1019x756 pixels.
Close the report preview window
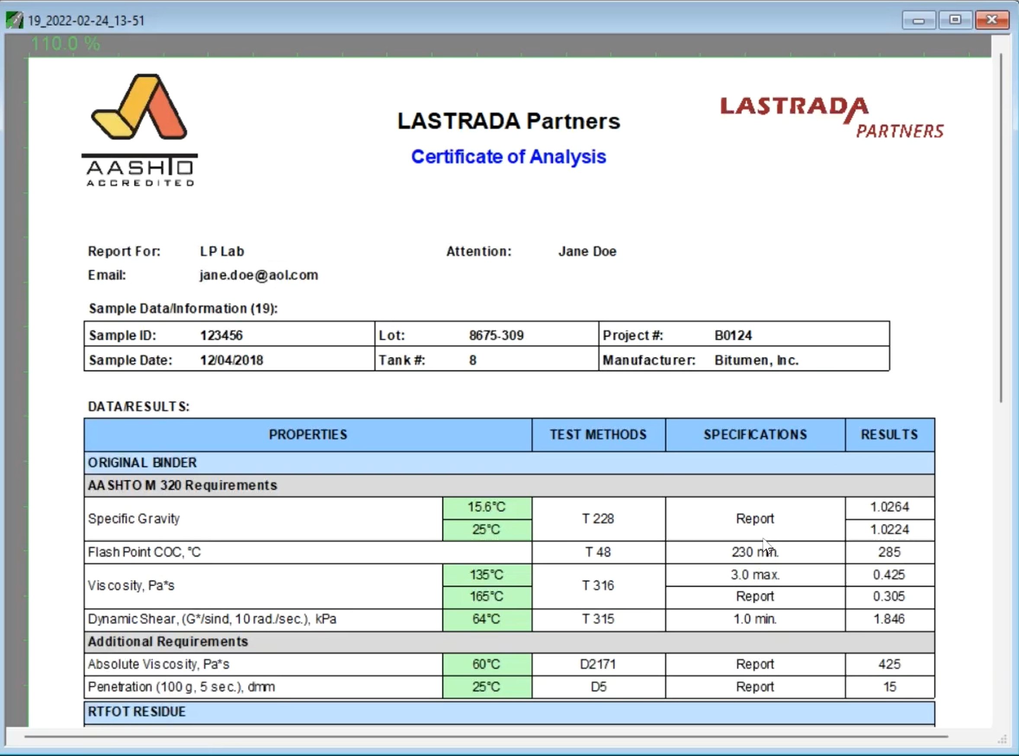pyautogui.click(x=992, y=20)
